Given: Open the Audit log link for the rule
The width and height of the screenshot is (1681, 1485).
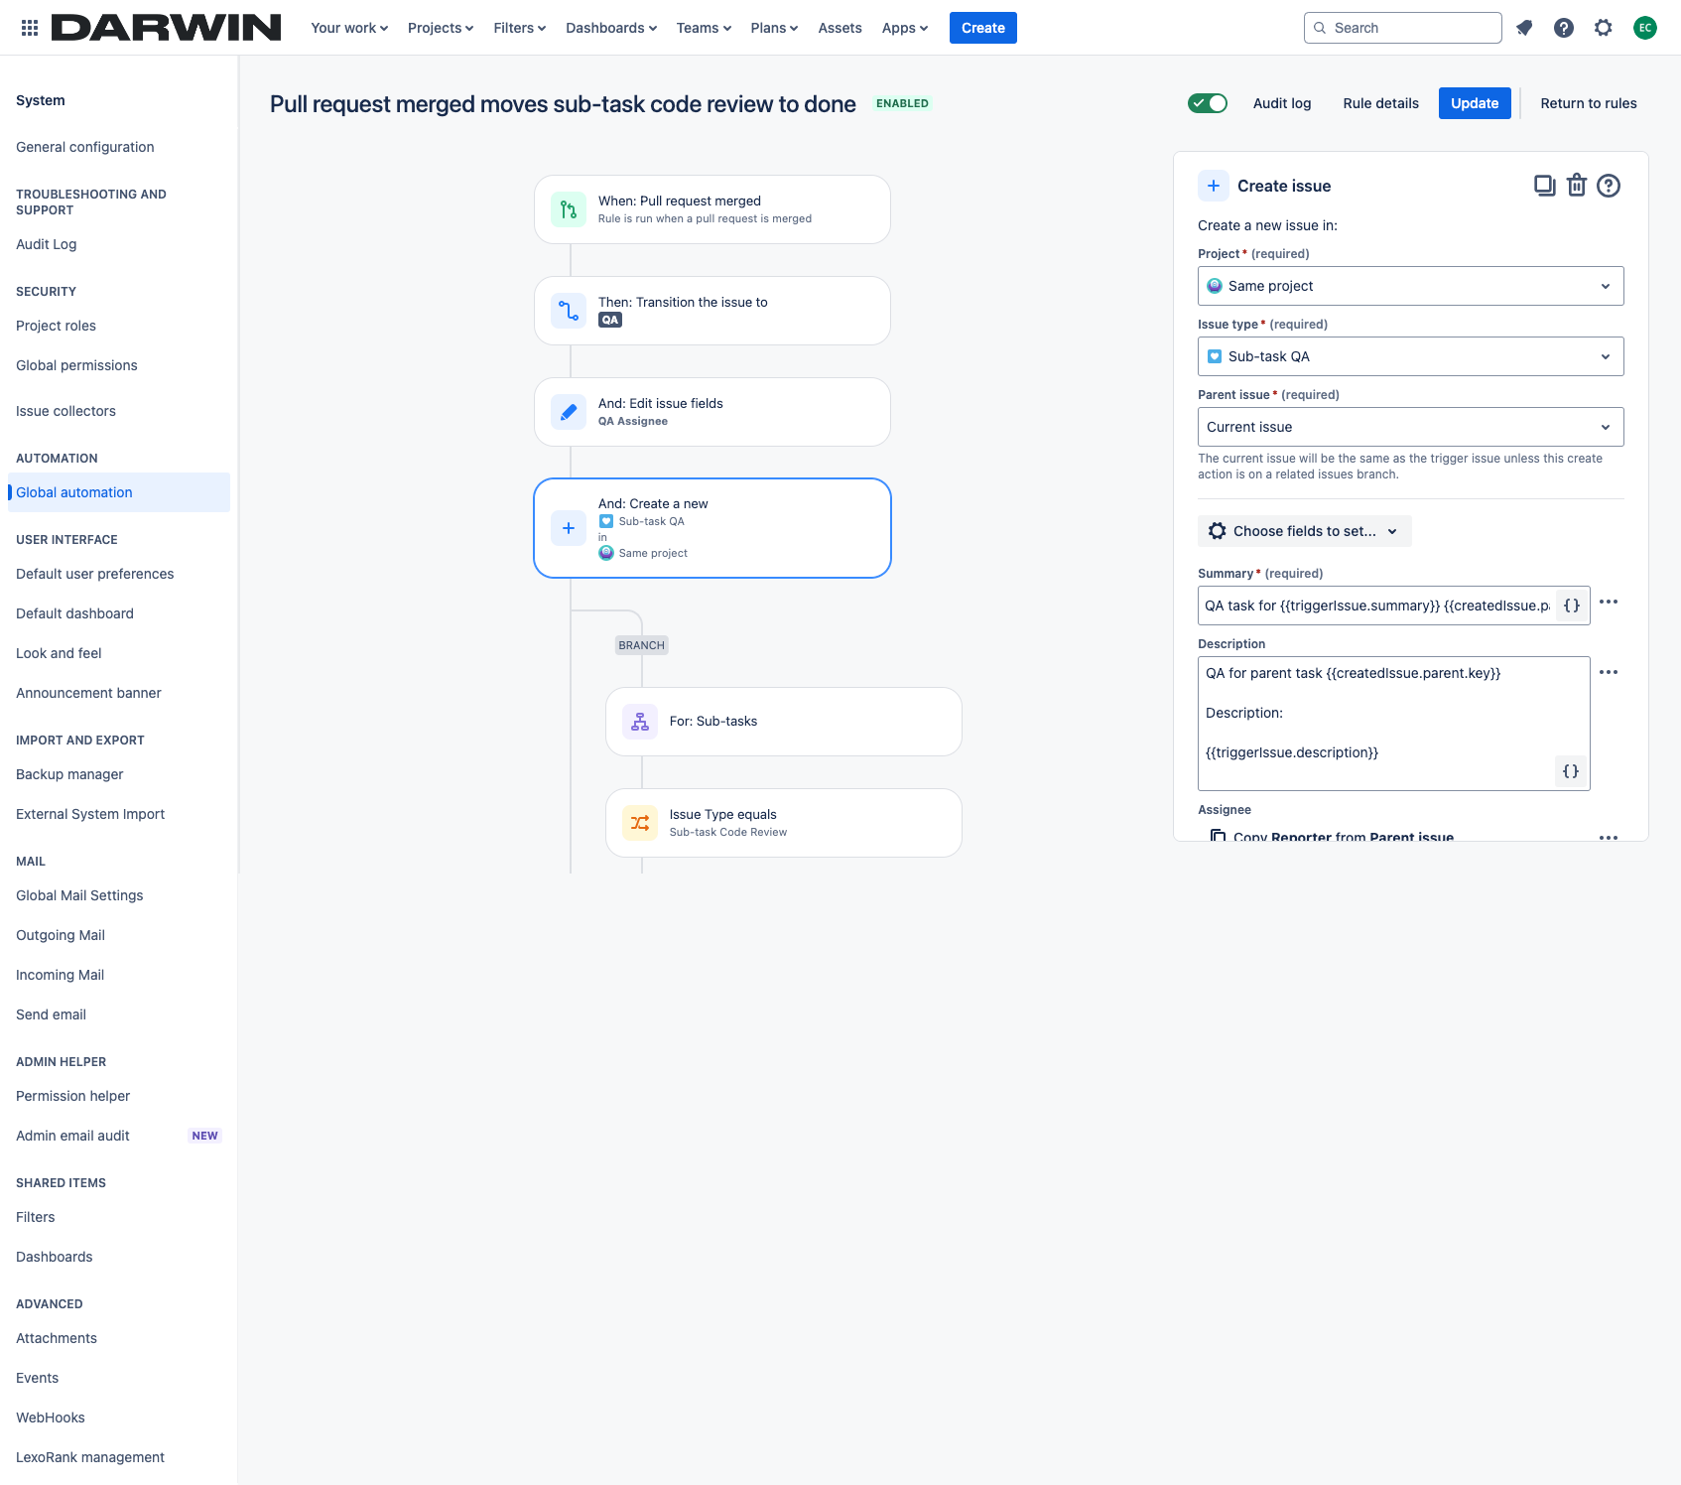Looking at the screenshot, I should 1282,103.
